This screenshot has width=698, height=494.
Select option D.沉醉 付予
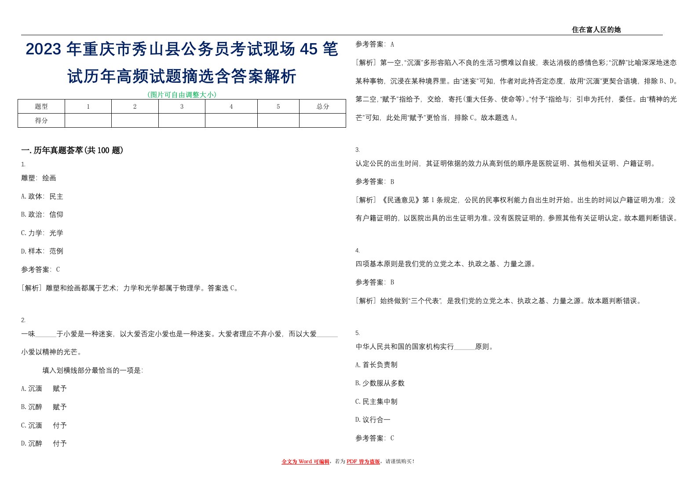click(44, 443)
